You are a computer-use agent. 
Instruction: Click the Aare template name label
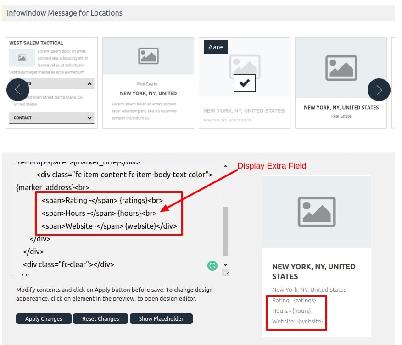point(215,47)
